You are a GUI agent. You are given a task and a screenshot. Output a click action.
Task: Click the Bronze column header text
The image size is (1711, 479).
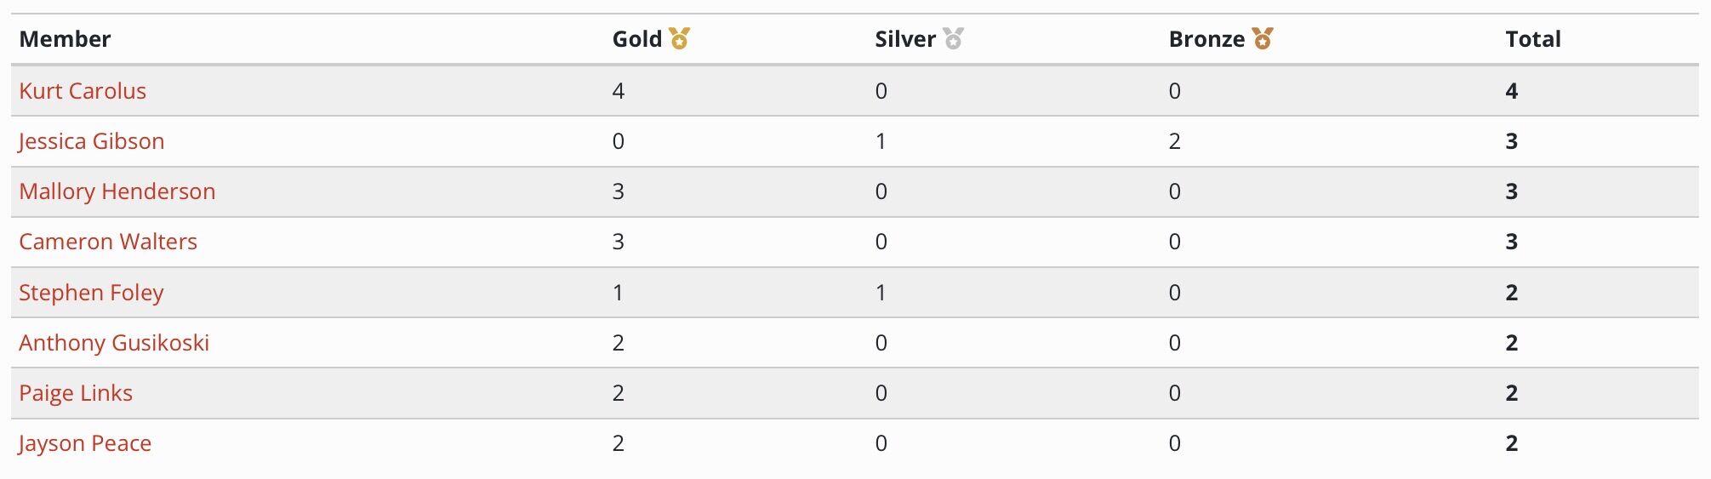[1206, 39]
